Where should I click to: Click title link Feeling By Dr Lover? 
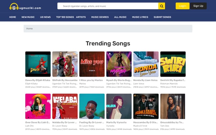tap(91, 122)
